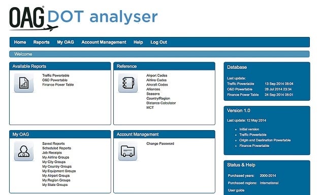Click '24 Sep 2014 08:01' update date
Screen dimensions: 320x195
tap(279, 95)
